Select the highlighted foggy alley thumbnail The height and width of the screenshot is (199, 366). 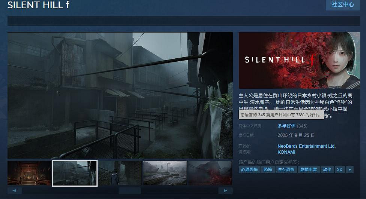[x=75, y=173]
